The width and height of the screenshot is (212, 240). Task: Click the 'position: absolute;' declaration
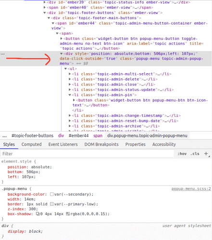pos(30,167)
